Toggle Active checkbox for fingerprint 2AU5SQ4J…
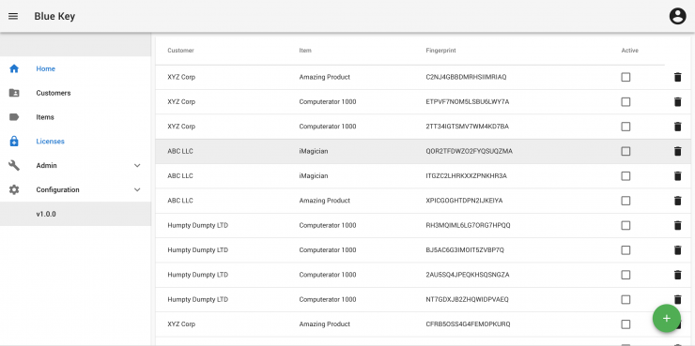The image size is (695, 346). coord(625,275)
